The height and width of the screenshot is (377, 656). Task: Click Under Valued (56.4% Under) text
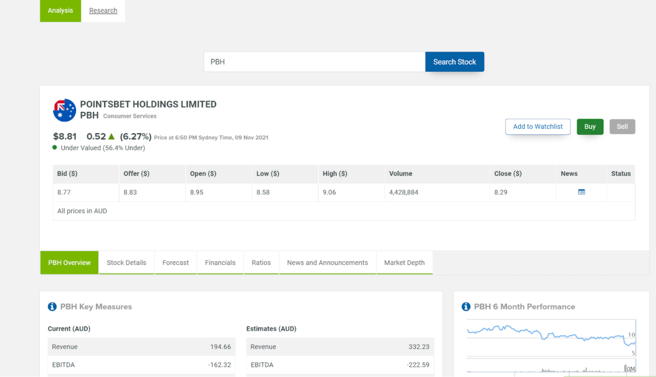click(x=103, y=148)
